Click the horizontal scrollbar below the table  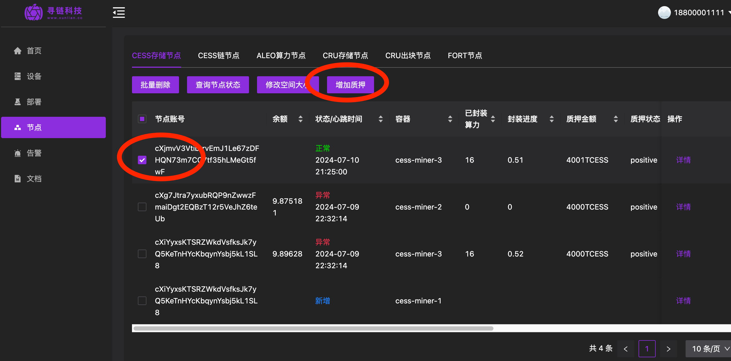313,328
